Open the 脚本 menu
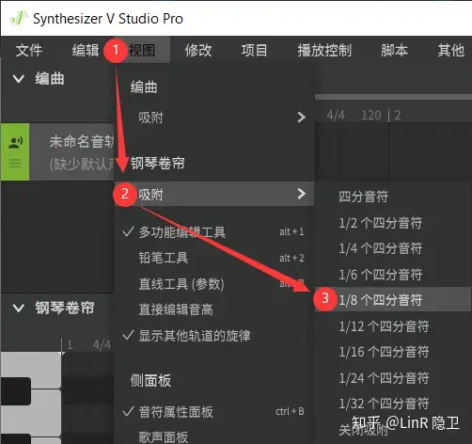 pos(394,50)
